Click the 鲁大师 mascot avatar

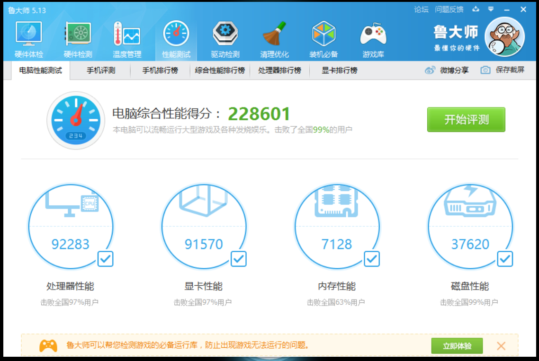tap(504, 37)
